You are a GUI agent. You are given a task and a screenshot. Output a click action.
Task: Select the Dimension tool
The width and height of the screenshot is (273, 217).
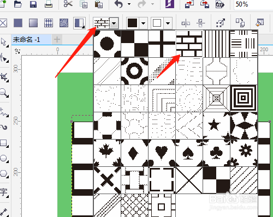[x=4, y=212]
